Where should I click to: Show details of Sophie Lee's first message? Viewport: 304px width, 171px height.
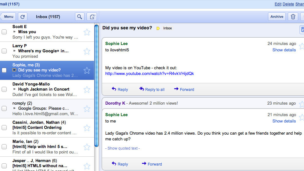tap(284, 50)
